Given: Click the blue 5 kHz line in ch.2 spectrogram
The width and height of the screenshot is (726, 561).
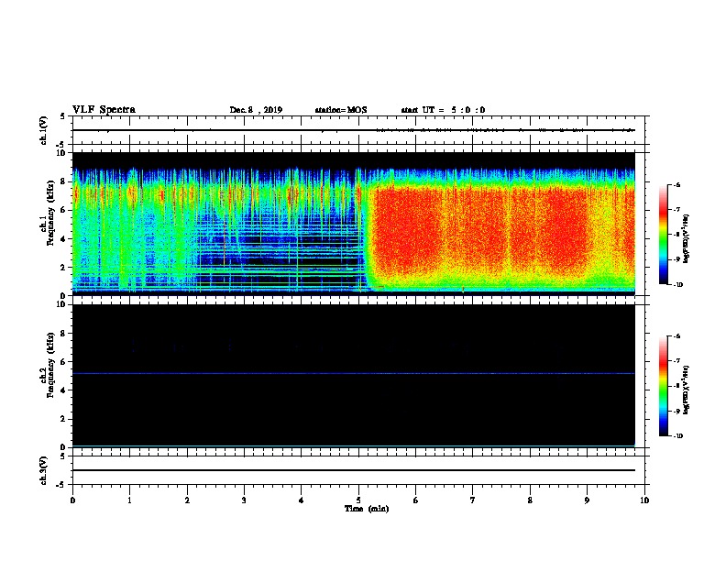Looking at the screenshot, I should tap(353, 373).
